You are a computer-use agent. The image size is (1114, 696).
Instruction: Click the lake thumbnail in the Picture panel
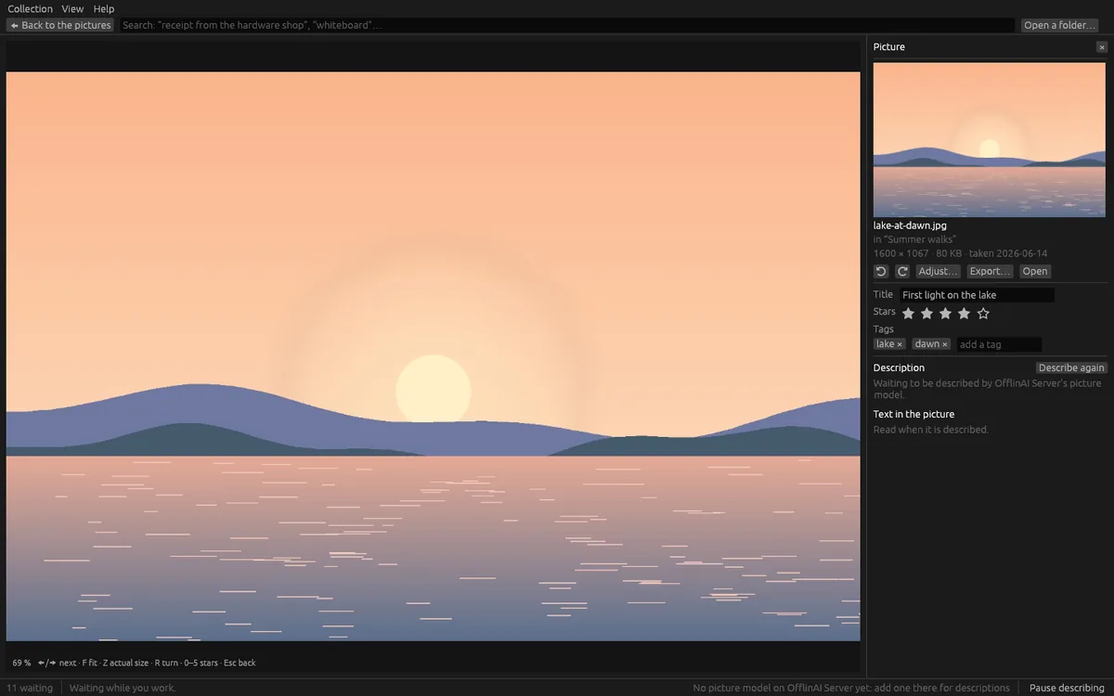coord(990,140)
